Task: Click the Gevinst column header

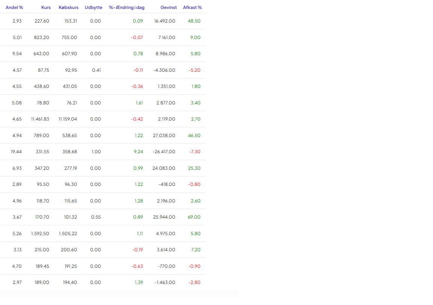Action: click(x=168, y=8)
